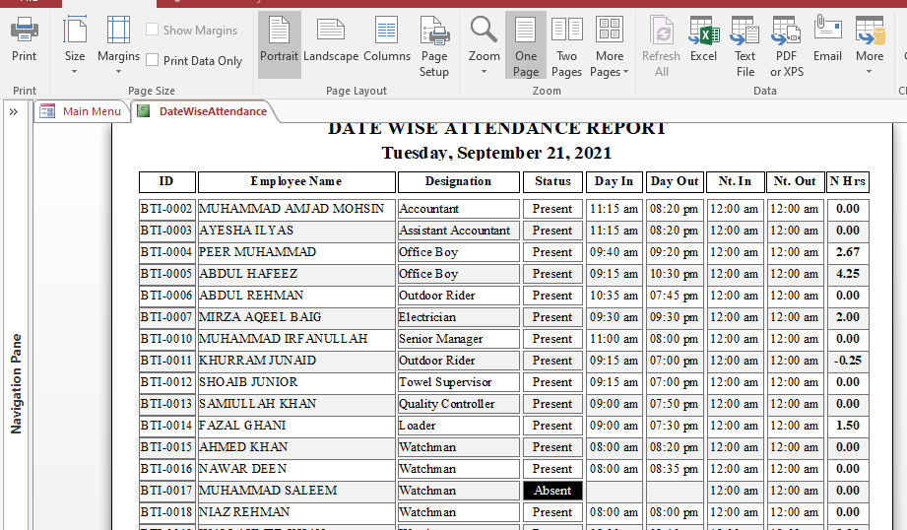Toggle the Show Margins checkbox
The width and height of the screenshot is (907, 530).
152,30
